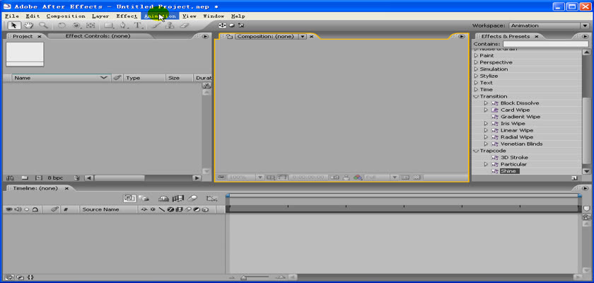Click the 8 bpc color depth button
The height and width of the screenshot is (283, 594).
click(55, 178)
